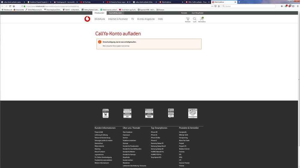Go to the browser home page
Screen dimensions: 300x168
tap(14, 6)
